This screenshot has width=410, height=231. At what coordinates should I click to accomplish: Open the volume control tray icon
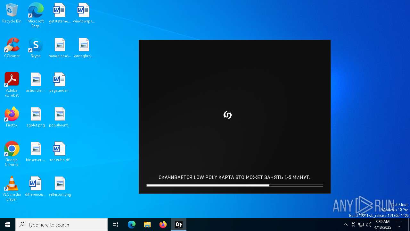point(369,225)
